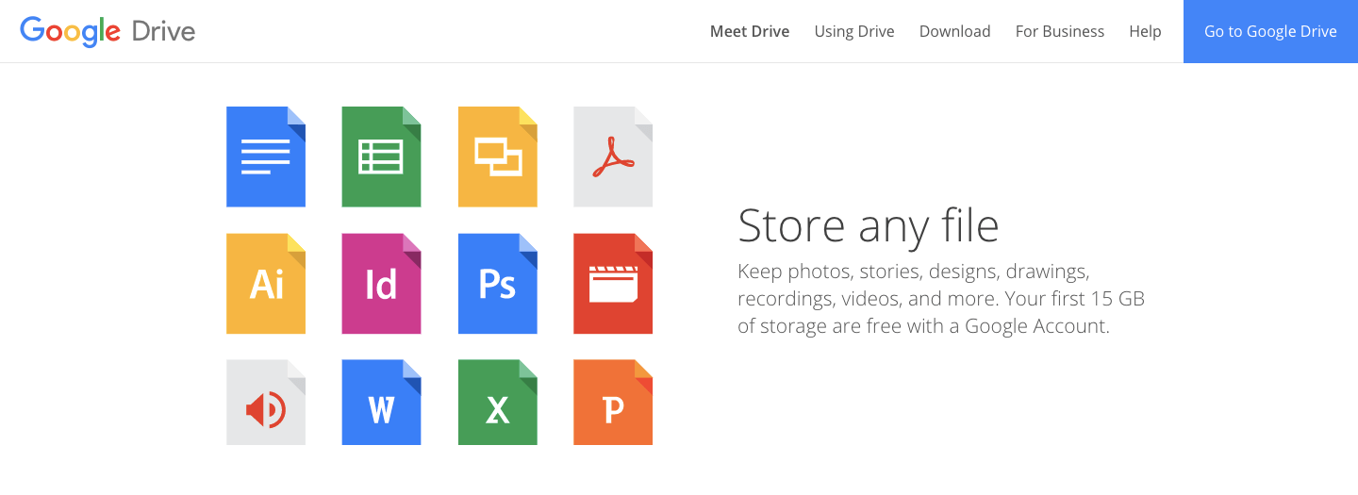Open the Meet Drive tab
Screen dimensions: 1358x495
tap(750, 31)
